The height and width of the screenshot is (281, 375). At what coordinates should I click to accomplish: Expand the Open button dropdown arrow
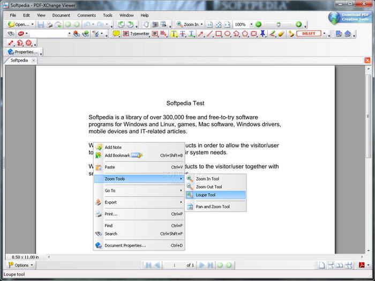tap(33, 25)
